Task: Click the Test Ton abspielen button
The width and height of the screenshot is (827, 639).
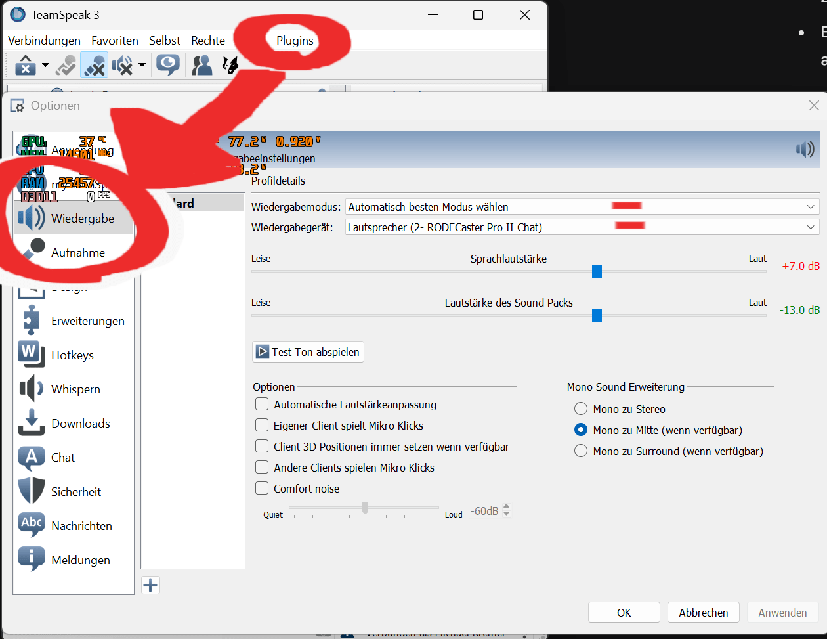Action: [x=308, y=352]
